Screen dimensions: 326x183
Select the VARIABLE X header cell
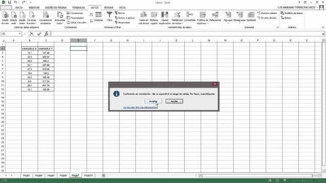[30, 49]
